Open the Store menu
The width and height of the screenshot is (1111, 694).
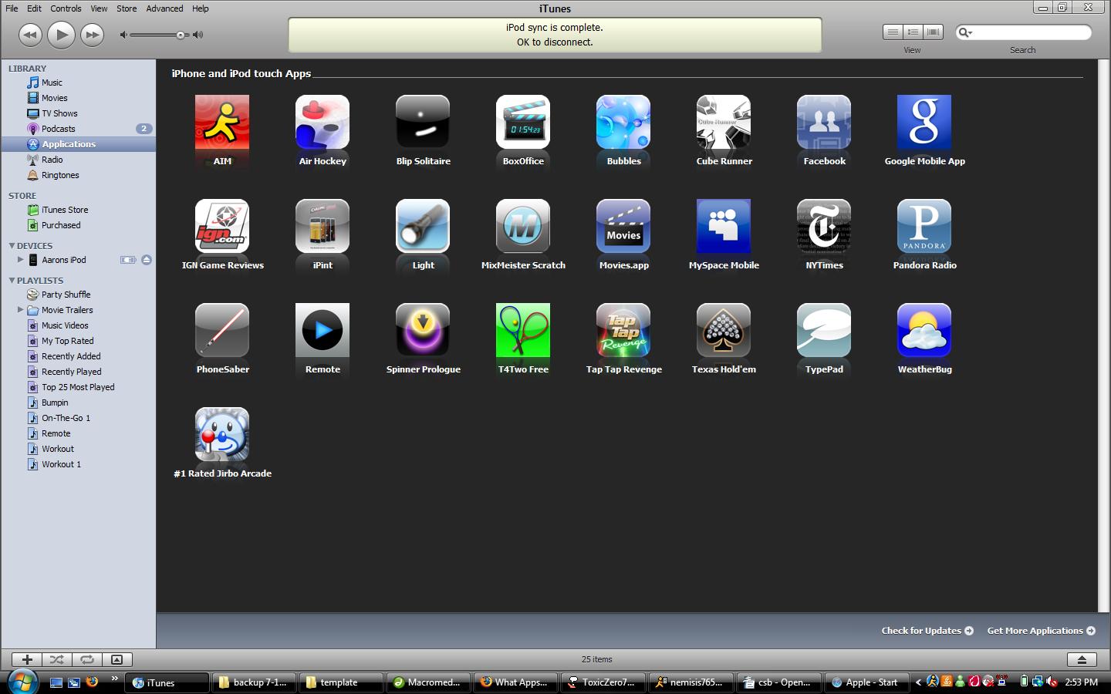pos(127,8)
